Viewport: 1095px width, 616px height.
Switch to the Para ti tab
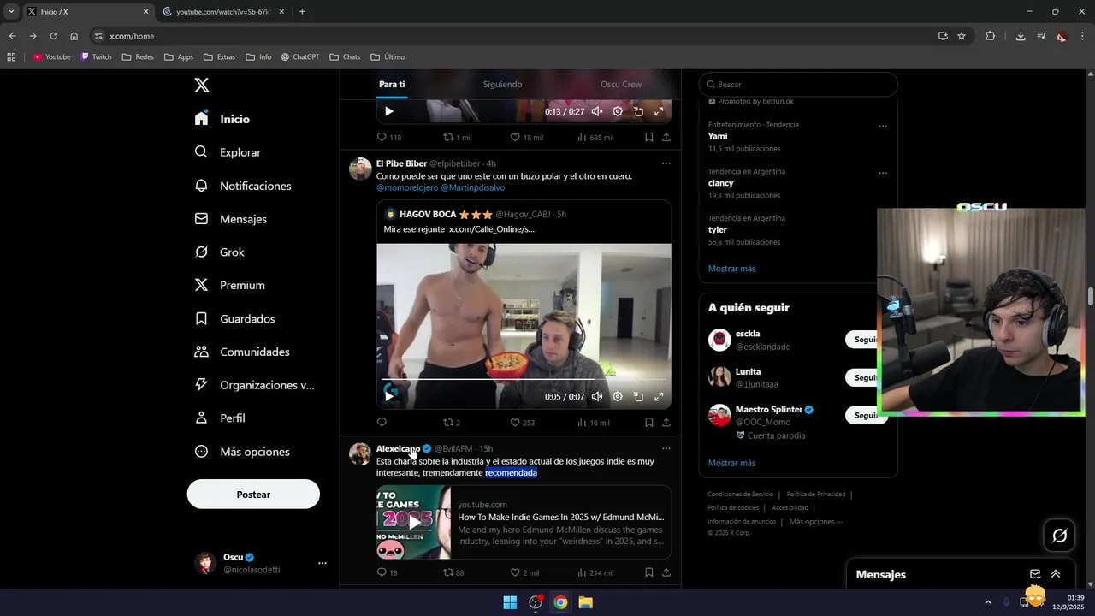pyautogui.click(x=392, y=84)
